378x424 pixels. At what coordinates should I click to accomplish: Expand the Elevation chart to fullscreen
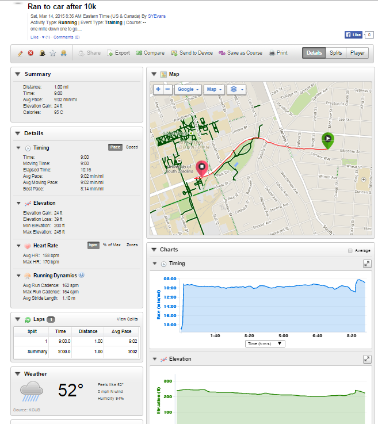(x=366, y=359)
